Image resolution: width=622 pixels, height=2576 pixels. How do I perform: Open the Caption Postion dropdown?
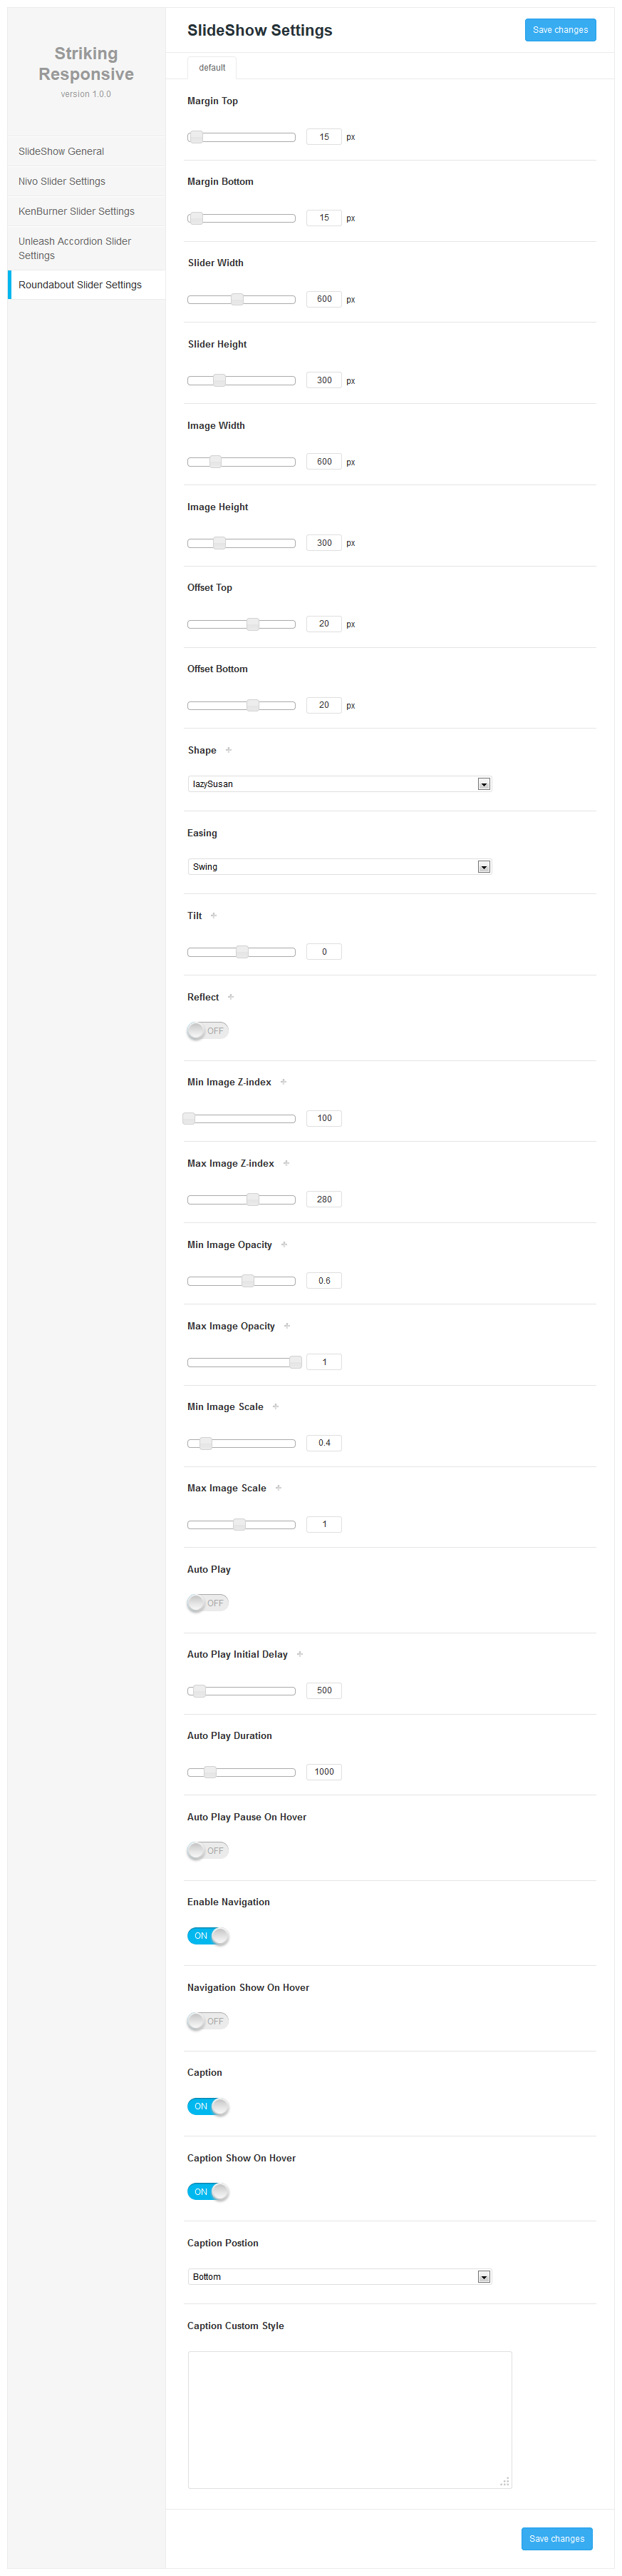[x=338, y=2277]
